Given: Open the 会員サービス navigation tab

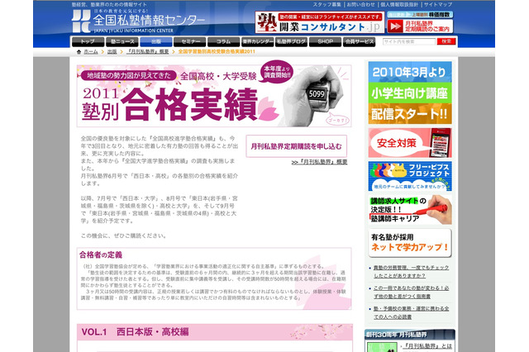Looking at the screenshot, I should 359,41.
